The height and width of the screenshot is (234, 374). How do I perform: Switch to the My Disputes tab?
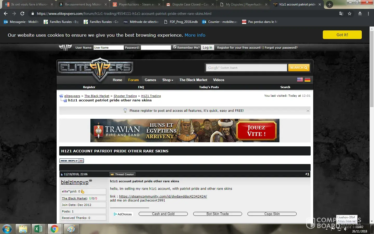click(244, 4)
